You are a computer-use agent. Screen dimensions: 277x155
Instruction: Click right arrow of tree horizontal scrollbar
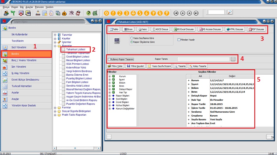point(99,148)
